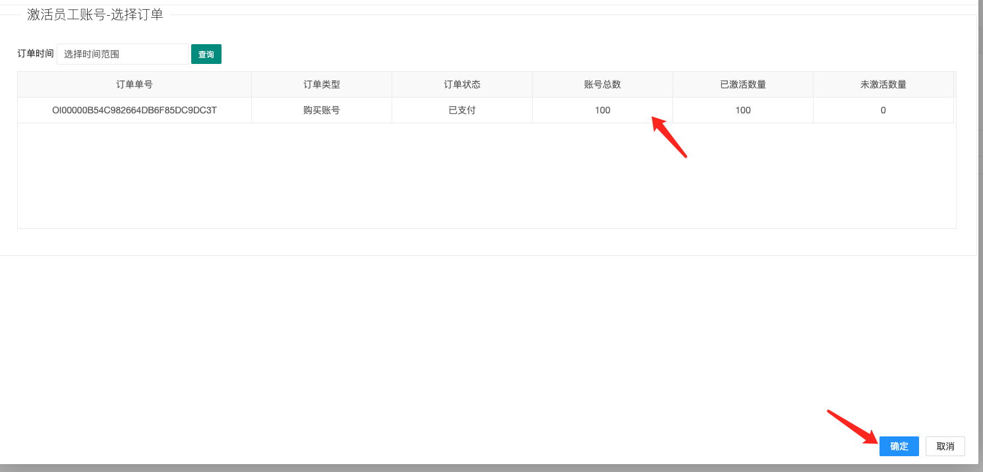Click the 未激活数量 column header
Image resolution: width=983 pixels, height=472 pixels.
(x=883, y=84)
